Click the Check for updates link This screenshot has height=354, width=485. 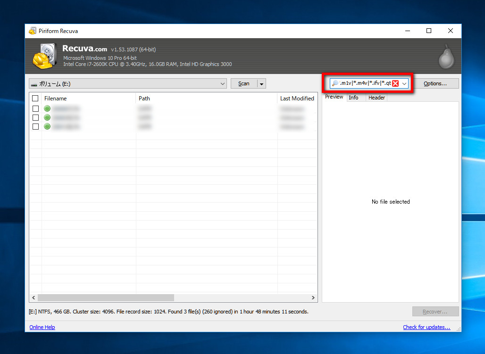coord(426,327)
